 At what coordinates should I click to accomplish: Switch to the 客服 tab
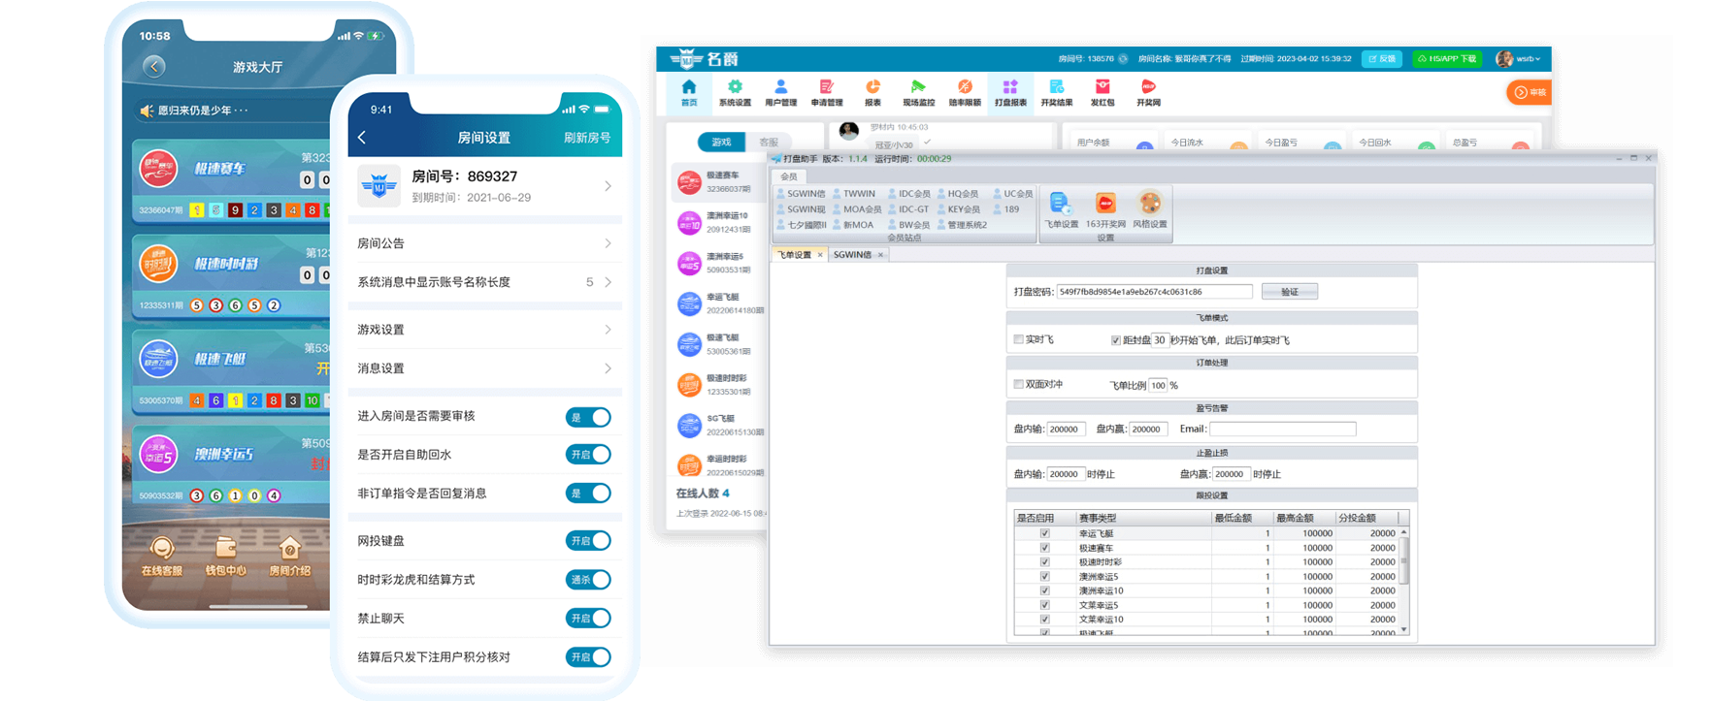coord(769,143)
